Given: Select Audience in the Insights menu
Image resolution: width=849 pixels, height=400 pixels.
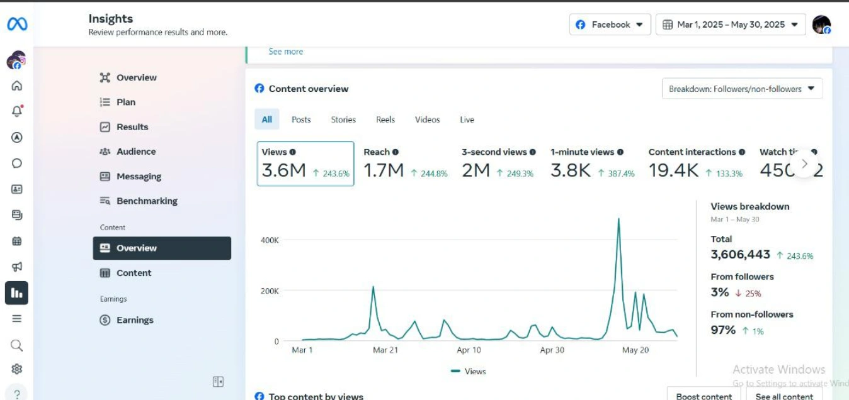Looking at the screenshot, I should 135,152.
